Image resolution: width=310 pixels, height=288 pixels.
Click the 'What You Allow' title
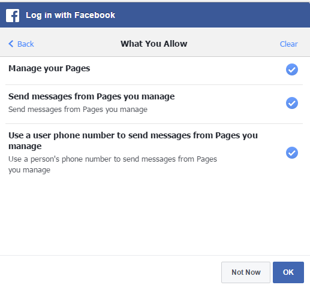coord(154,44)
